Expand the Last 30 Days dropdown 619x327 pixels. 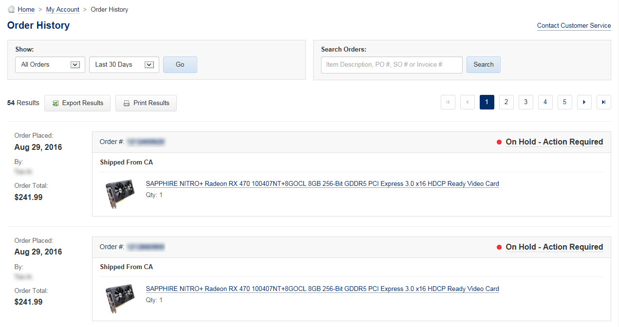pos(124,65)
